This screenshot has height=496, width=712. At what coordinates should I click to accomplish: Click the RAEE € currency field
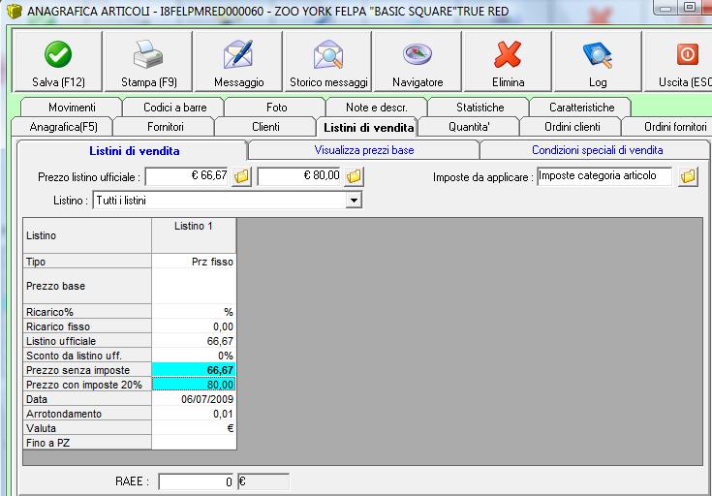coord(263,481)
